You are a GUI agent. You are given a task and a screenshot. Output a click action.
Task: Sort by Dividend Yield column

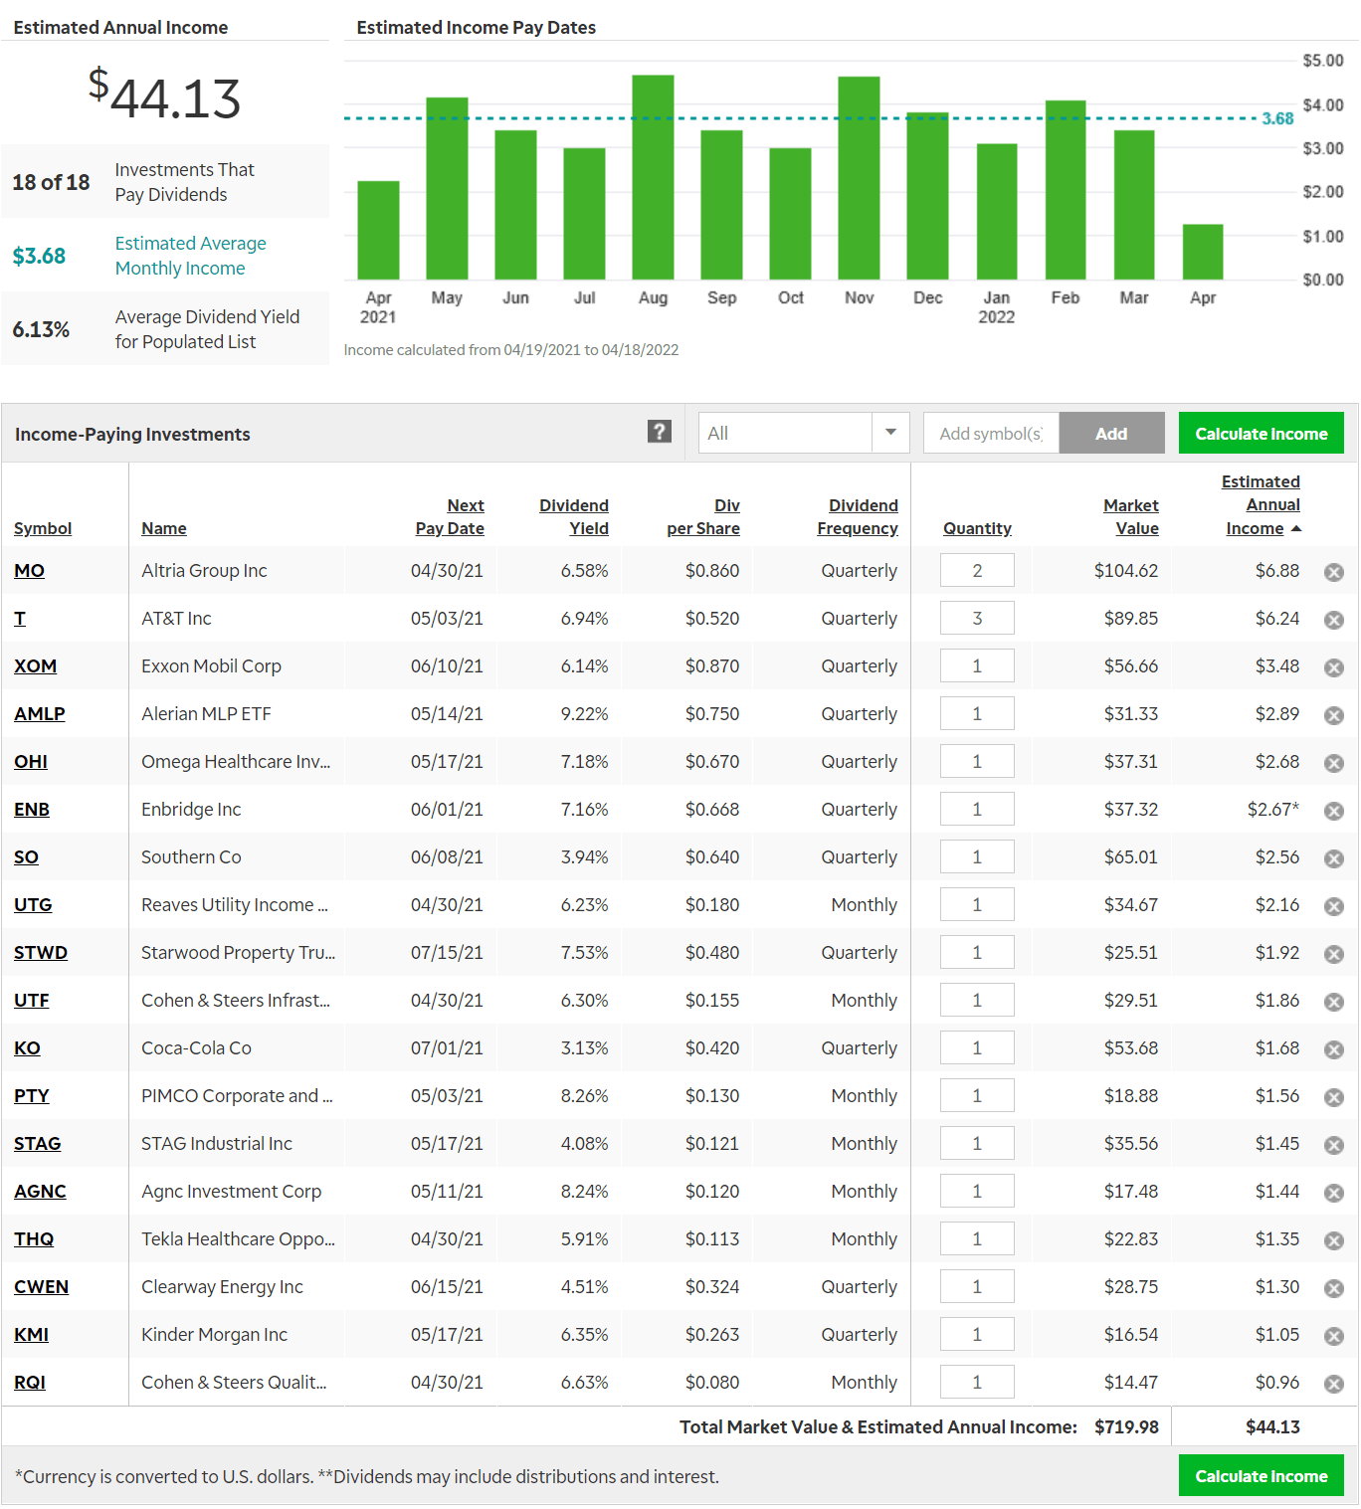[574, 517]
